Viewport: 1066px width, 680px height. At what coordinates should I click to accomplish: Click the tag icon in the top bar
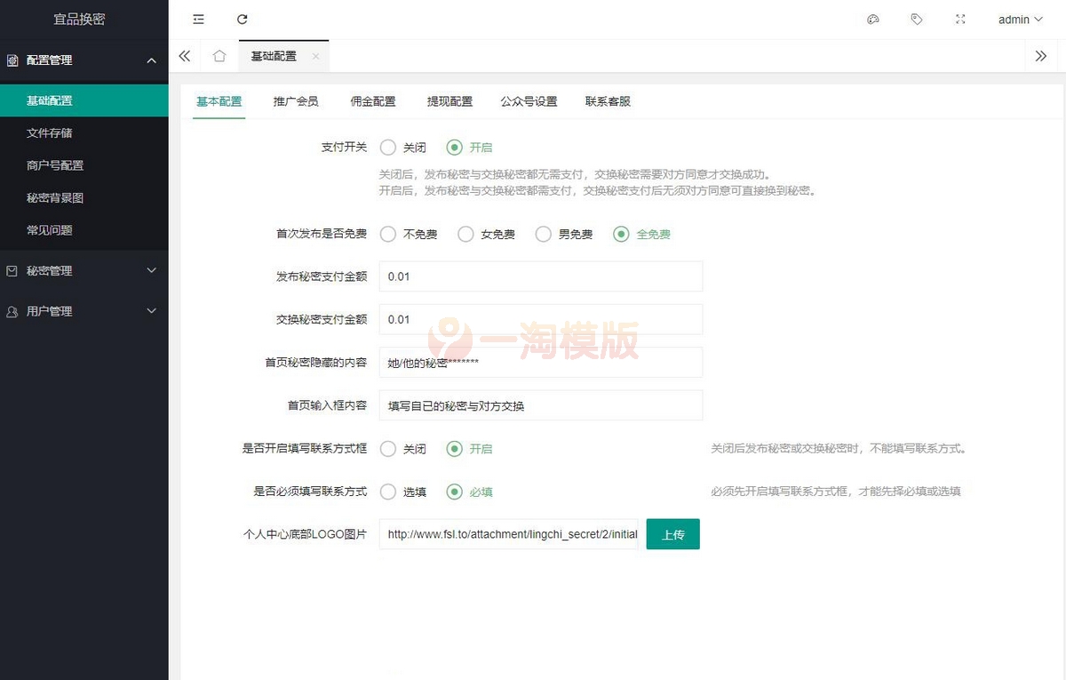917,19
